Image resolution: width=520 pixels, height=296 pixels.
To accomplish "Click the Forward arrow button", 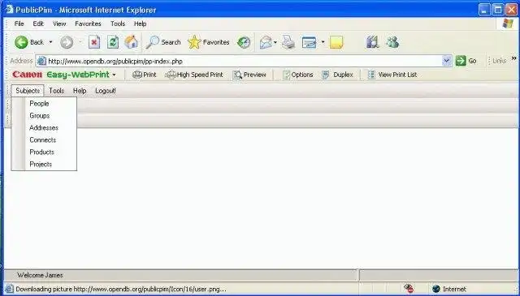I will pyautogui.click(x=67, y=42).
